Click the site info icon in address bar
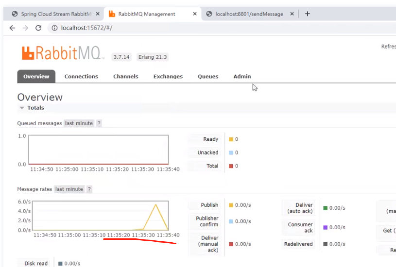The height and width of the screenshot is (267, 396). click(x=54, y=28)
